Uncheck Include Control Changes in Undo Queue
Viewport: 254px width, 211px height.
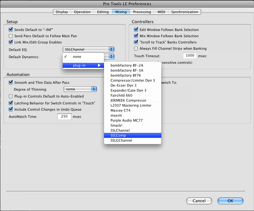click(x=11, y=109)
